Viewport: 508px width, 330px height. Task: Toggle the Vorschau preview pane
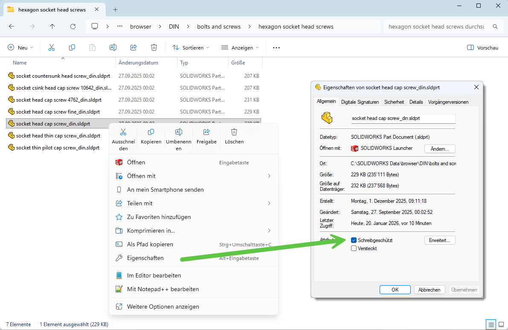482,48
